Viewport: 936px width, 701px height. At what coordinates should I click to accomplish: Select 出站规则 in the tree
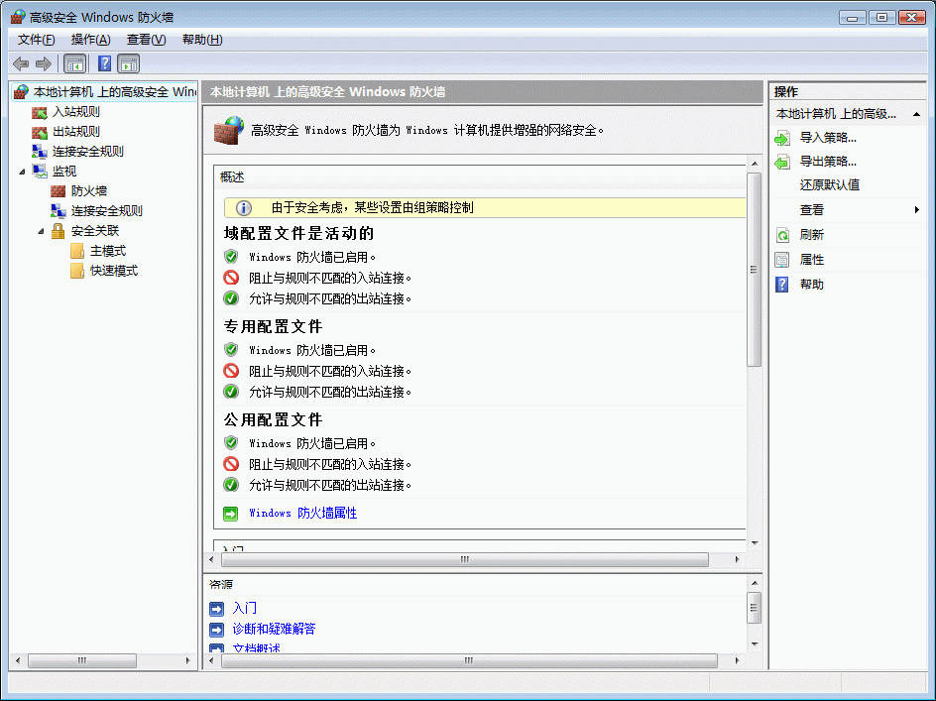click(x=76, y=131)
